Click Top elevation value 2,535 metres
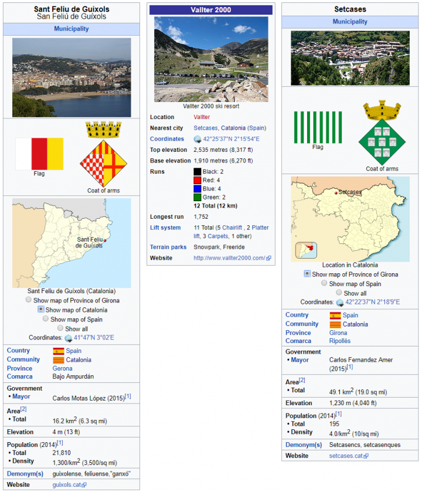The height and width of the screenshot is (492, 422). coord(223,150)
